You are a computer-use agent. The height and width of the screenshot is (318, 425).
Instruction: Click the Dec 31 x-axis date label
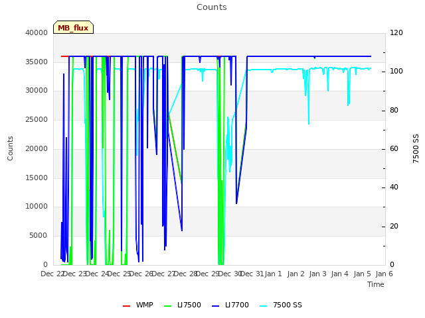click(252, 274)
